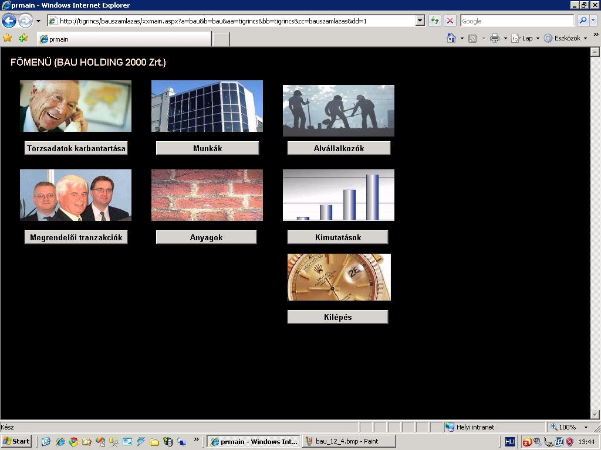
Task: Click the RSS feeds icon
Action: (x=472, y=38)
